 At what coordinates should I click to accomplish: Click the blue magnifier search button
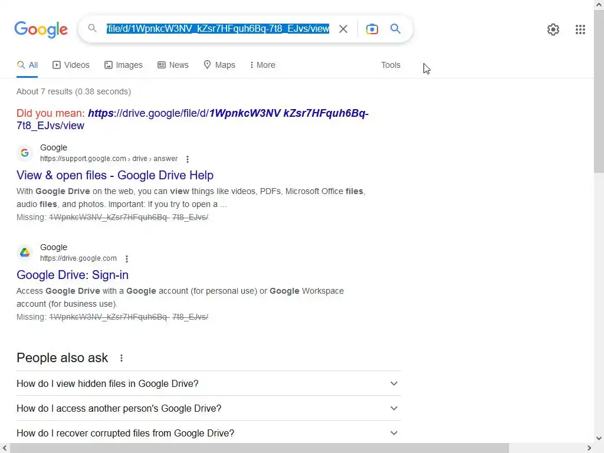[396, 29]
